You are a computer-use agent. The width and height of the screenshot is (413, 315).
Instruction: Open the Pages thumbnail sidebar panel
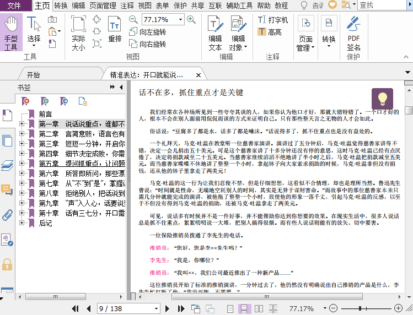7,141
